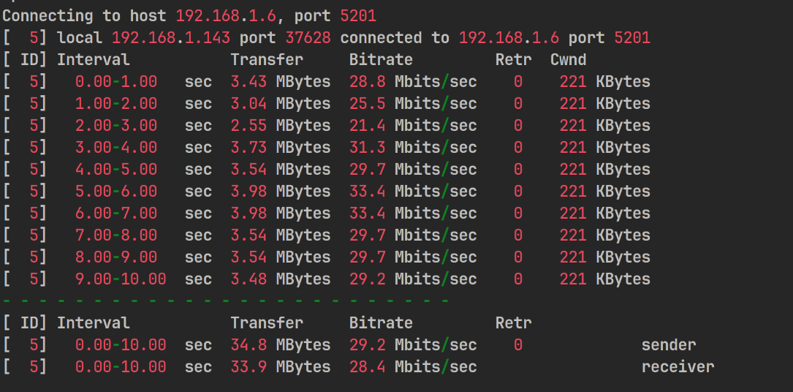Click transfer value 3.48 MBytes
Screen dimensions: 793x392
[x=281, y=279]
